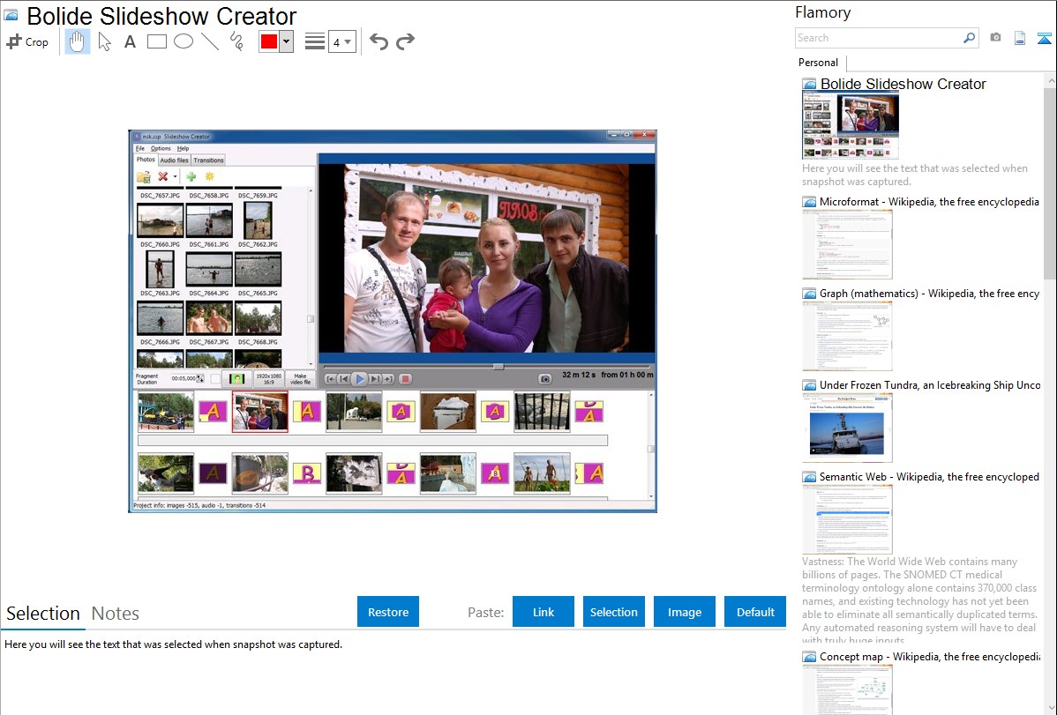
Task: Pick the ellipse shape tool
Action: coord(184,41)
